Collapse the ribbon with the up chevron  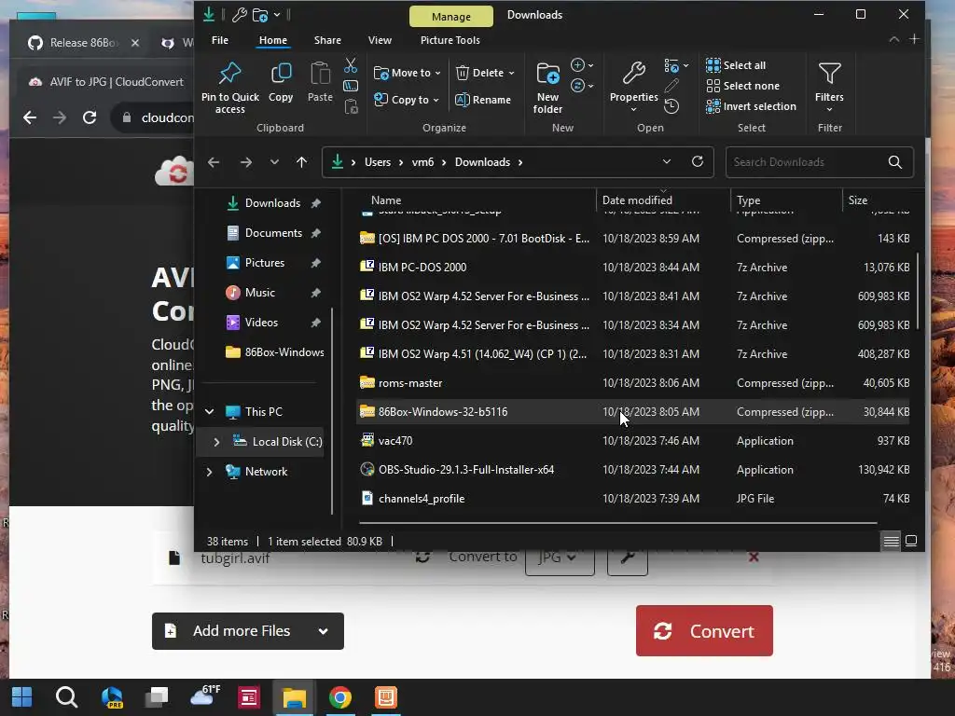[x=893, y=39]
